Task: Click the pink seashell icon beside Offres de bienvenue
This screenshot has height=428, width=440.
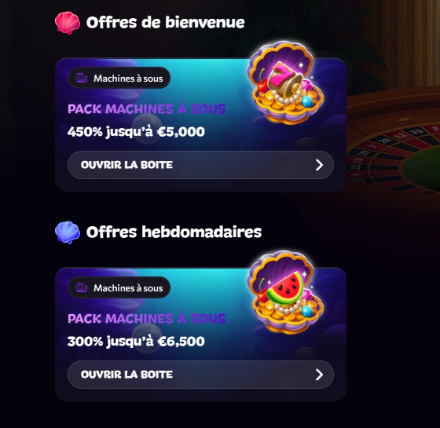Action: coord(68,23)
